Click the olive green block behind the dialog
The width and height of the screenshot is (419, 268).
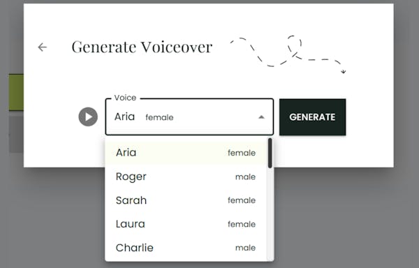16,92
